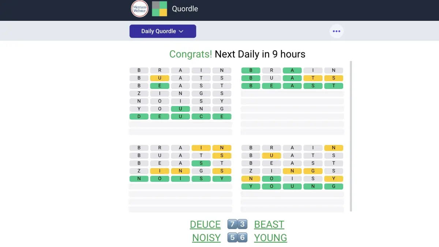This screenshot has height=247, width=439.
Task: Follow the YOUNG word link
Action: pos(270,237)
